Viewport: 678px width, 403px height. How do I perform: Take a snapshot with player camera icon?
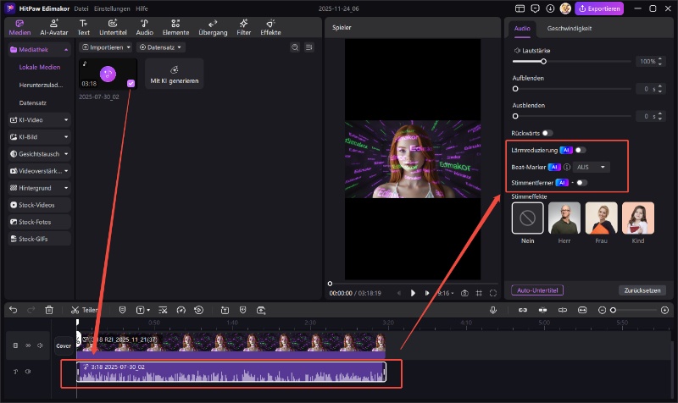pyautogui.click(x=464, y=292)
